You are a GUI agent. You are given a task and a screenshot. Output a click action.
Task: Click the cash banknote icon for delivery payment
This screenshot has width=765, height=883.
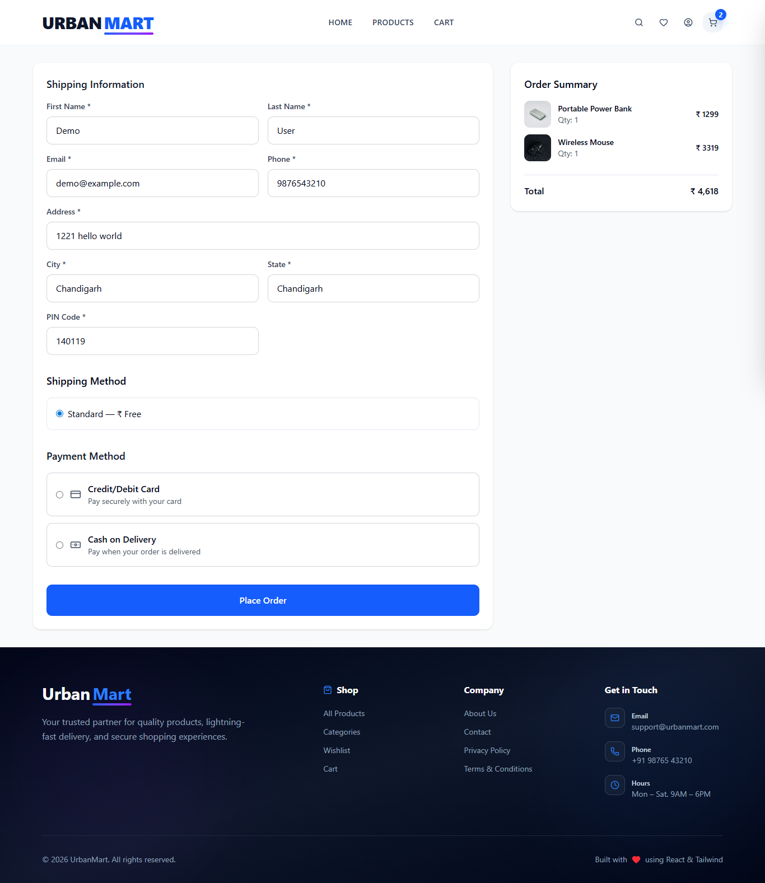[76, 545]
